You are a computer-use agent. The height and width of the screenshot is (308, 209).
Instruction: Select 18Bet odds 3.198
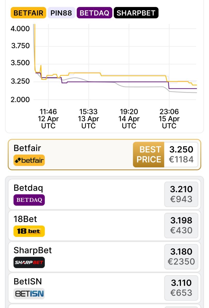tap(181, 225)
